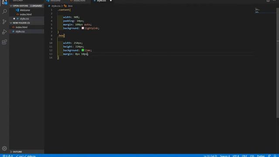Open the Source Control view
This screenshot has height=157, width=279.
(x=4, y=21)
